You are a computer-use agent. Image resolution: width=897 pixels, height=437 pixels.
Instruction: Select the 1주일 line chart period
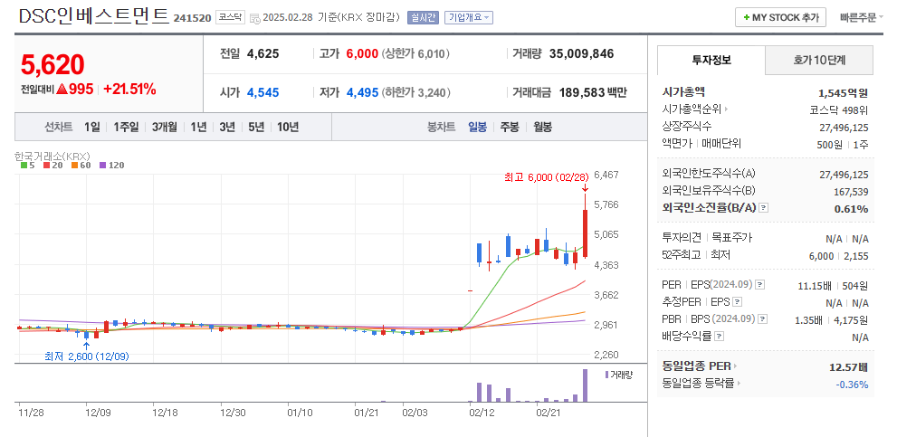click(x=126, y=127)
